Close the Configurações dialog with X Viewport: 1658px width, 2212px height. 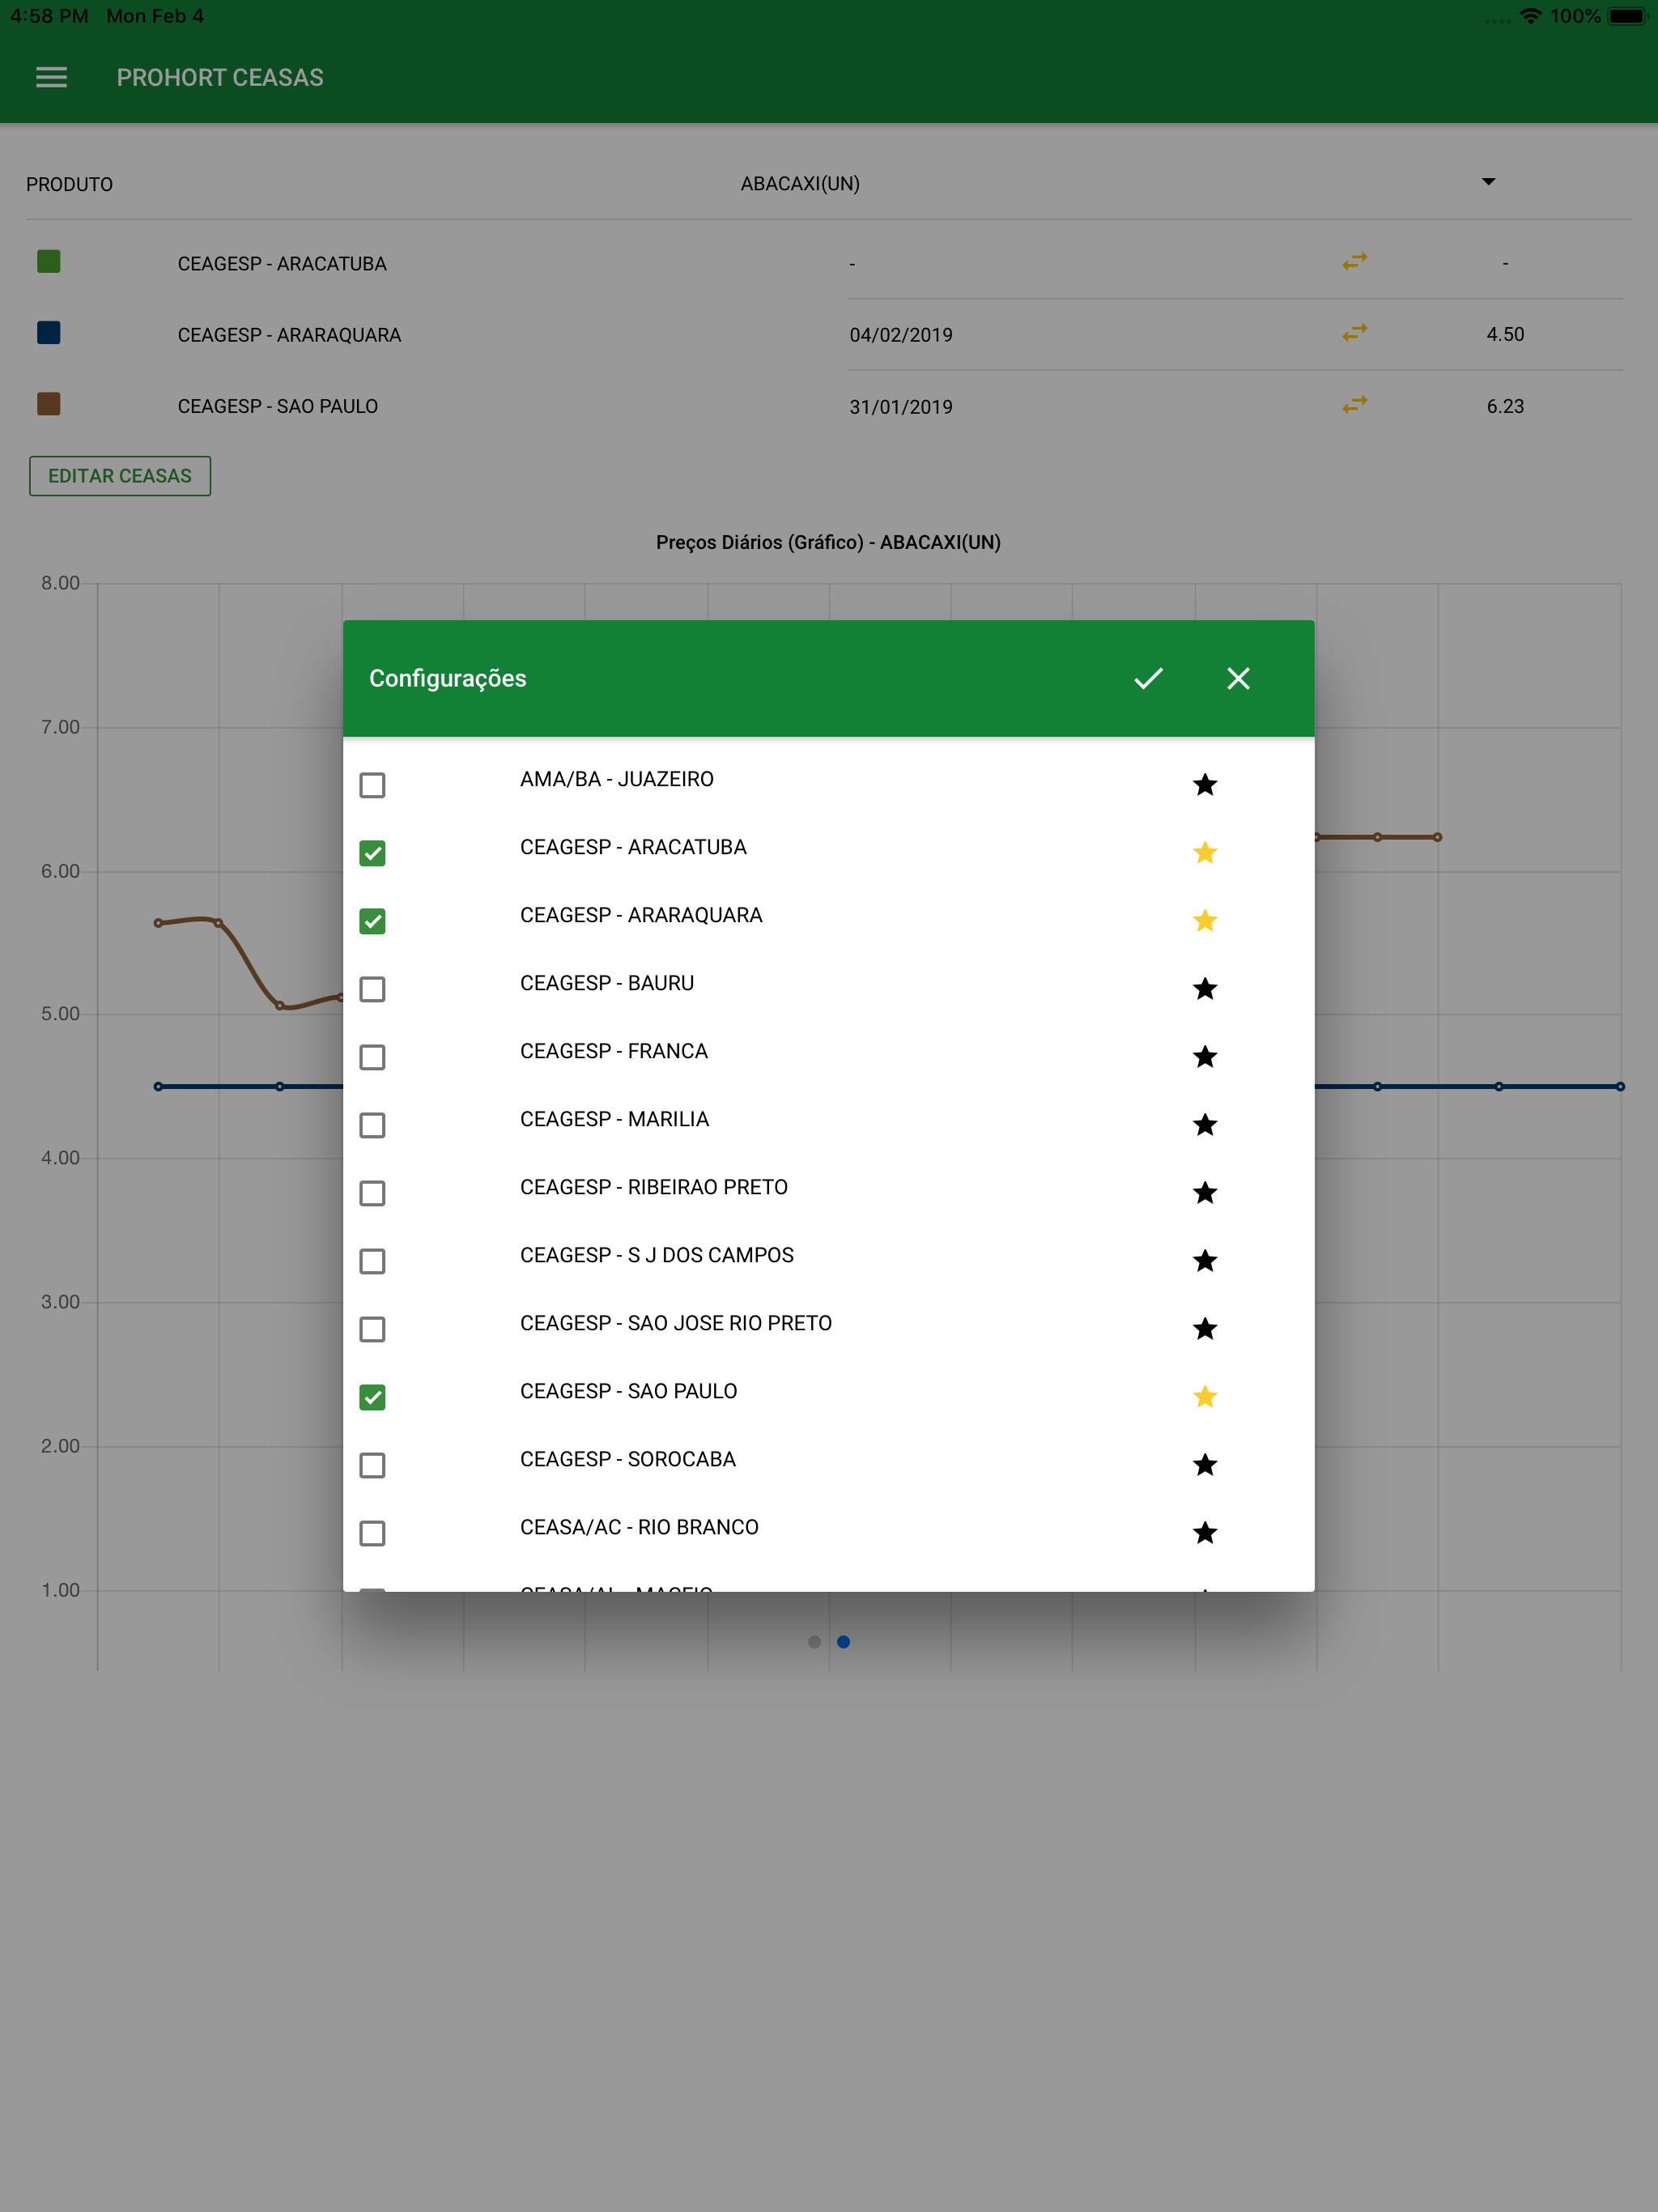point(1238,678)
